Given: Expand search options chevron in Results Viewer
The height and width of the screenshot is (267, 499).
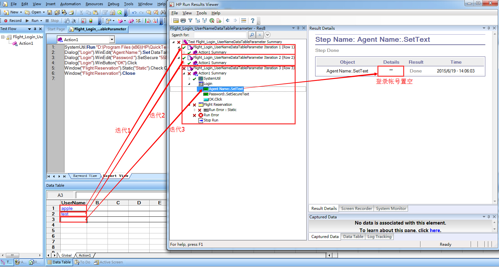Looking at the screenshot, I should click(x=268, y=35).
